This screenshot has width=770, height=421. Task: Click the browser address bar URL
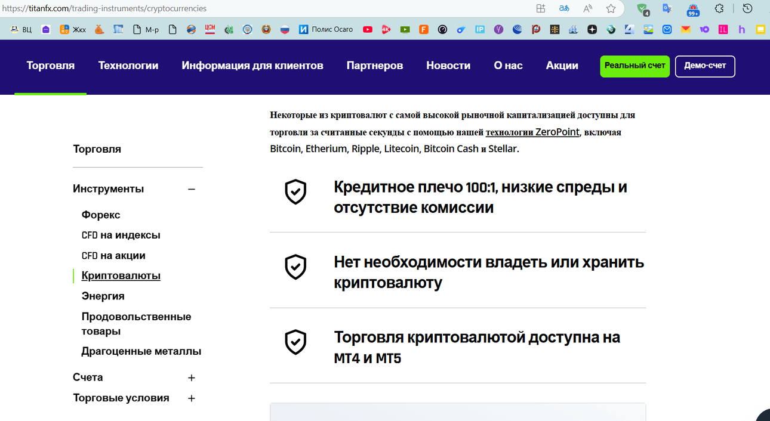point(104,9)
